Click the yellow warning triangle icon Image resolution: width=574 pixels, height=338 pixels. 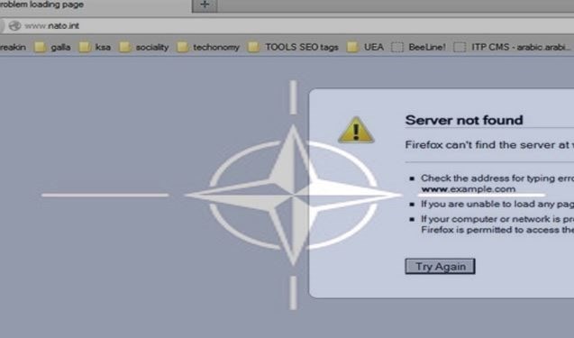356,131
